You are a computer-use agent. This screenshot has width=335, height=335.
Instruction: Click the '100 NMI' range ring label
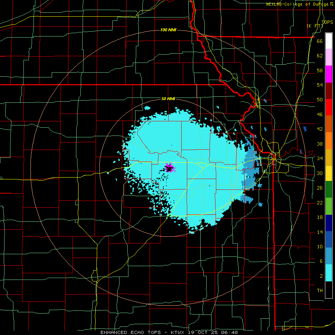[168, 30]
